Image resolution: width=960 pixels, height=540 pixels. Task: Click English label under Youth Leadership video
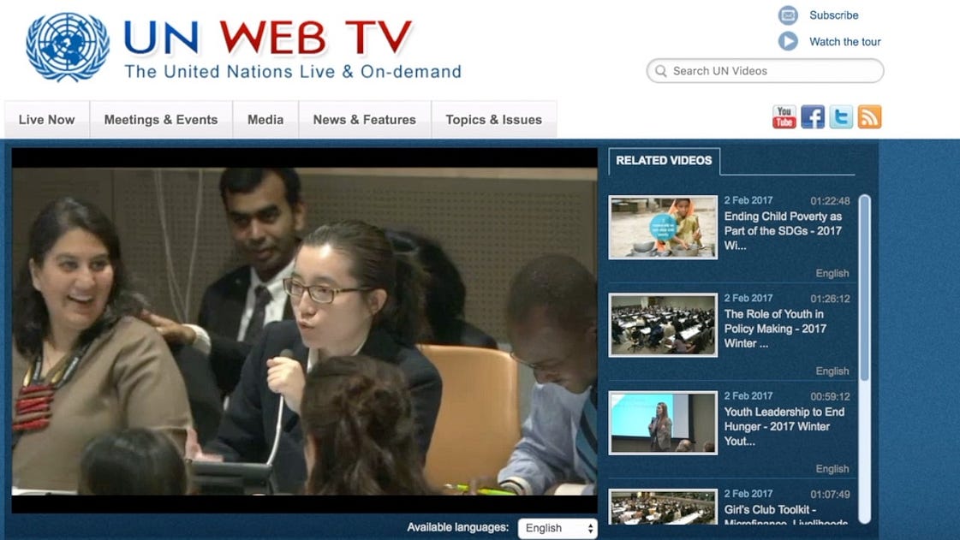tap(832, 469)
